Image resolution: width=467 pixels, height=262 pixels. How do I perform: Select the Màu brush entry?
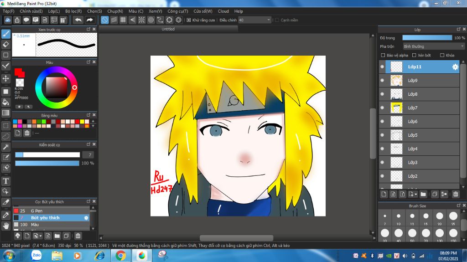pos(51,225)
